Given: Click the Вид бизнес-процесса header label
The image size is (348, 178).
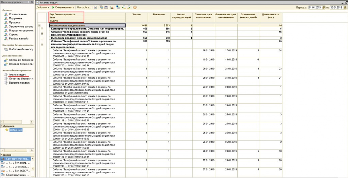Looking at the screenshot, I should coord(63,14).
